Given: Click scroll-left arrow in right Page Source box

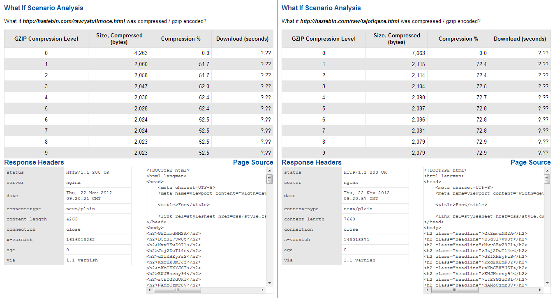Looking at the screenshot, I should (427, 290).
